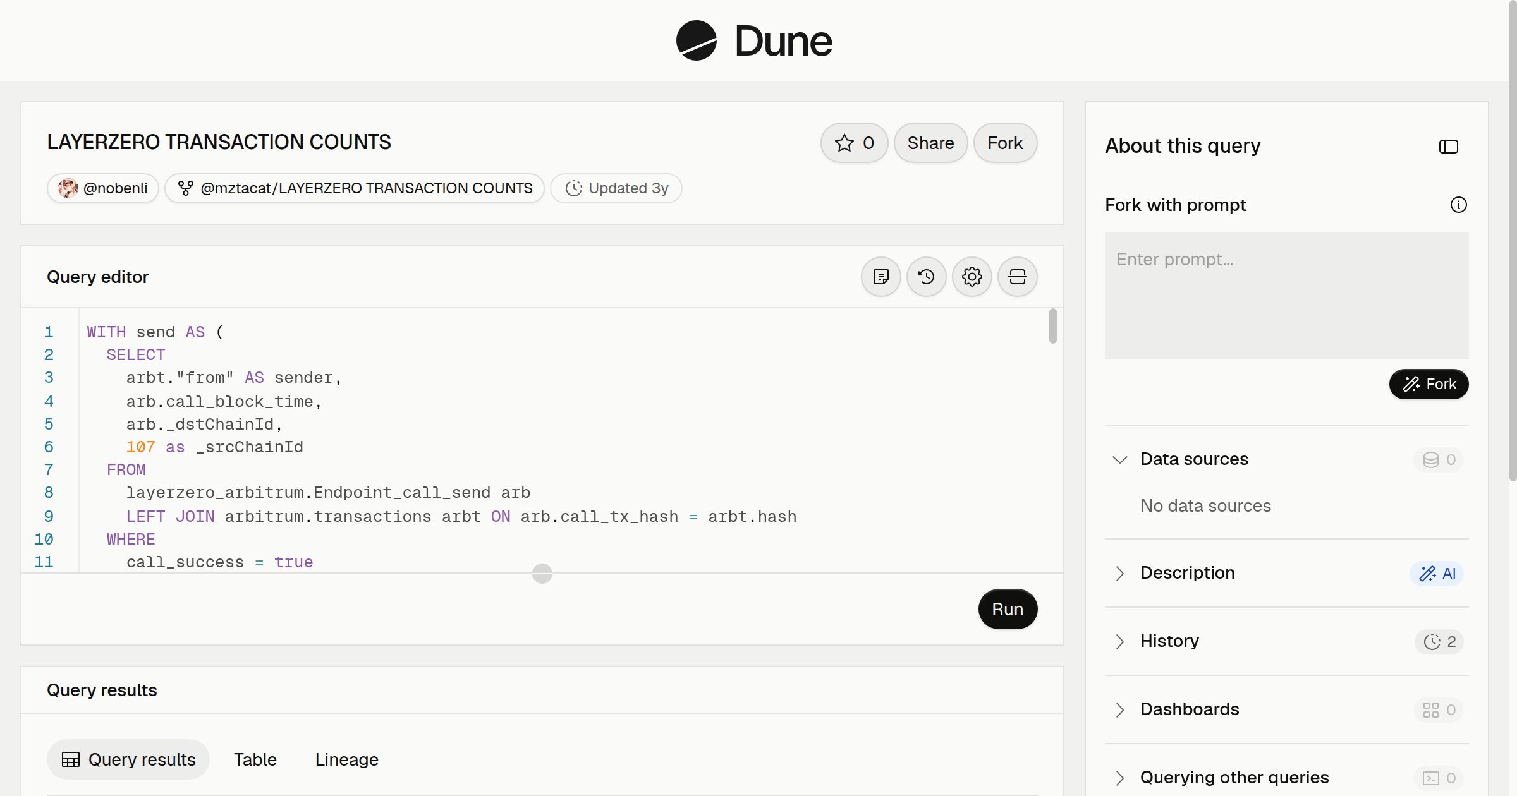Screen dimensions: 1517x796
Task: Click the Updated 3y chip
Action: point(616,188)
